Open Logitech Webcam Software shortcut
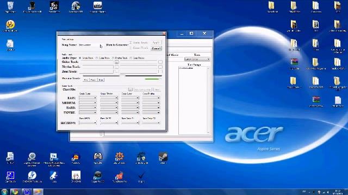This screenshot has width=348, height=195. pyautogui.click(x=32, y=159)
